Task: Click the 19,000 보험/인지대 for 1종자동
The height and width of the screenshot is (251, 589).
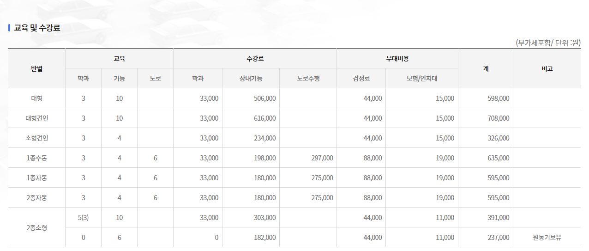Action: coord(445,178)
